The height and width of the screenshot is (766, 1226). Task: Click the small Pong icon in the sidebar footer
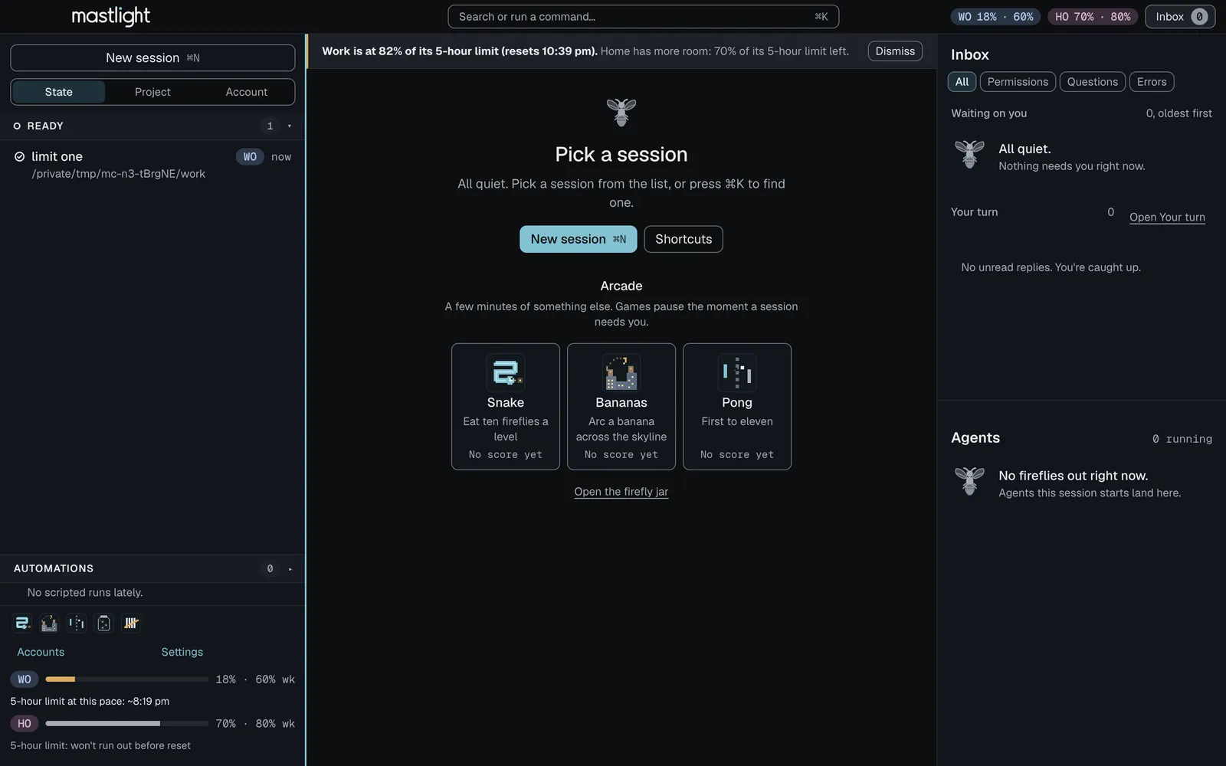point(77,624)
